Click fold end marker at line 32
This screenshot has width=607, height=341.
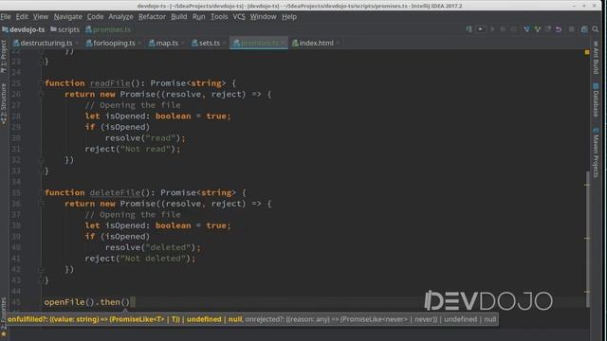pyautogui.click(x=41, y=160)
